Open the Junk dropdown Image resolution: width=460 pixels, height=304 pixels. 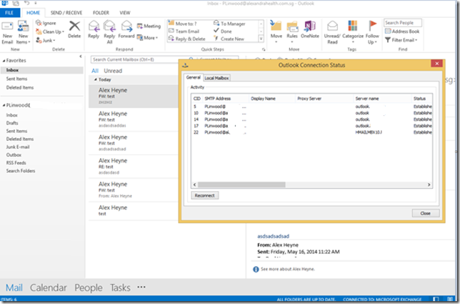tap(46, 40)
